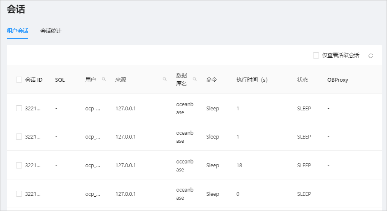
Task: Click the 会话 page title
Action: [x=16, y=9]
